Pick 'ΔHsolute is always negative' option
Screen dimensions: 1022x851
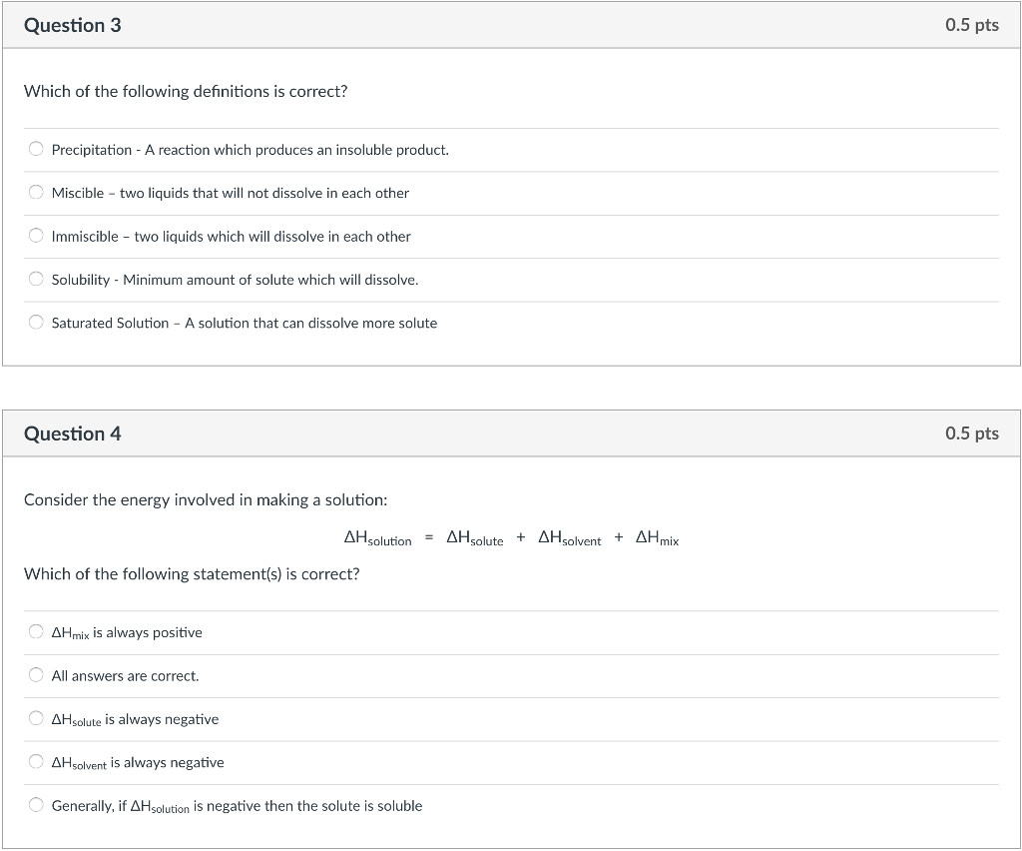[x=36, y=719]
